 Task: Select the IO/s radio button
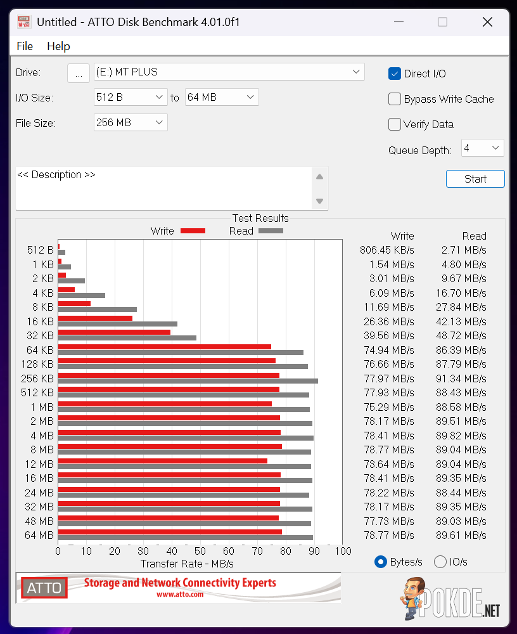coord(440,562)
